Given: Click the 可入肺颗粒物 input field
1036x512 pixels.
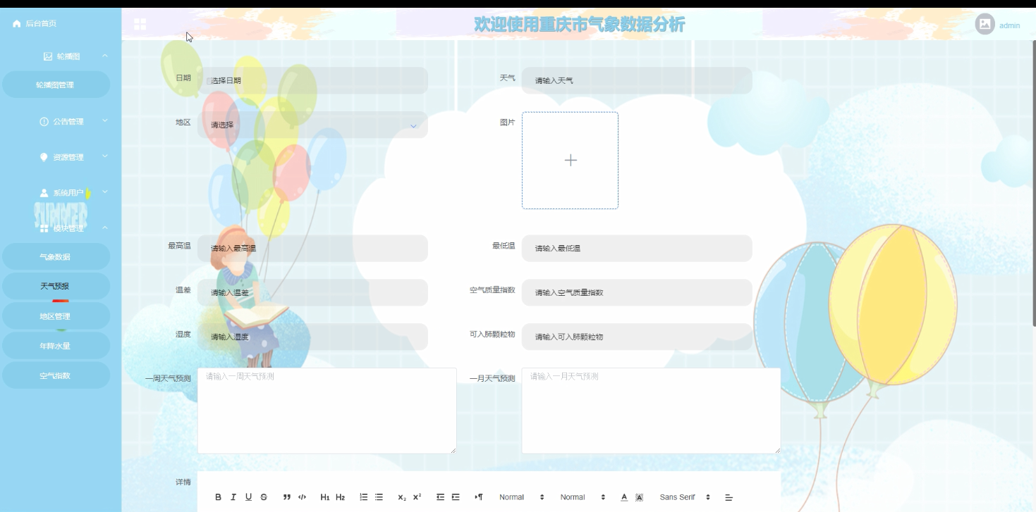Looking at the screenshot, I should (637, 337).
